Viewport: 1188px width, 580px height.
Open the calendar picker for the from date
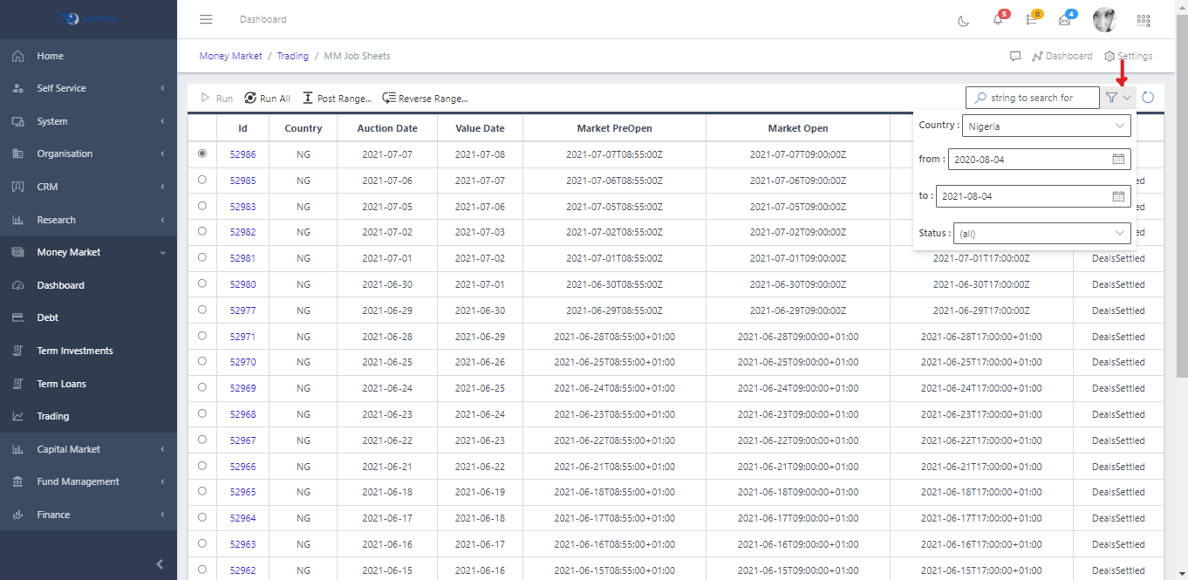(1117, 159)
